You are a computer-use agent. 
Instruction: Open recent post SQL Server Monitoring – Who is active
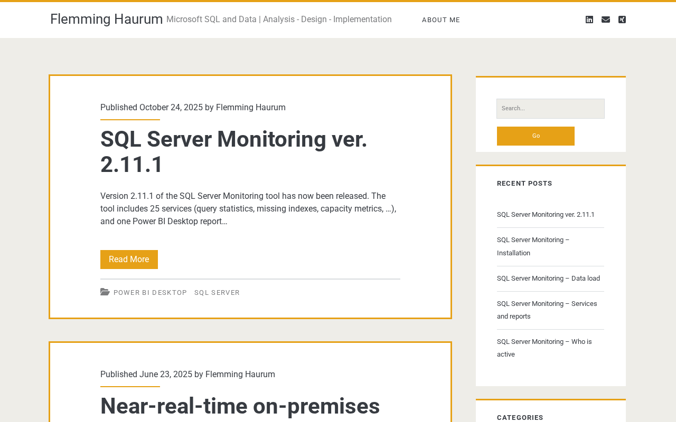click(544, 348)
